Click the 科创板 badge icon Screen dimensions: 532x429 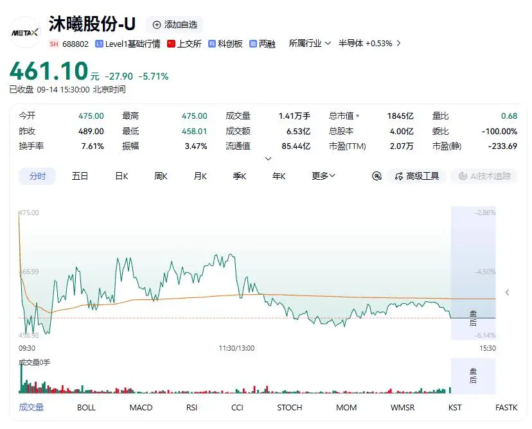[x=212, y=44]
